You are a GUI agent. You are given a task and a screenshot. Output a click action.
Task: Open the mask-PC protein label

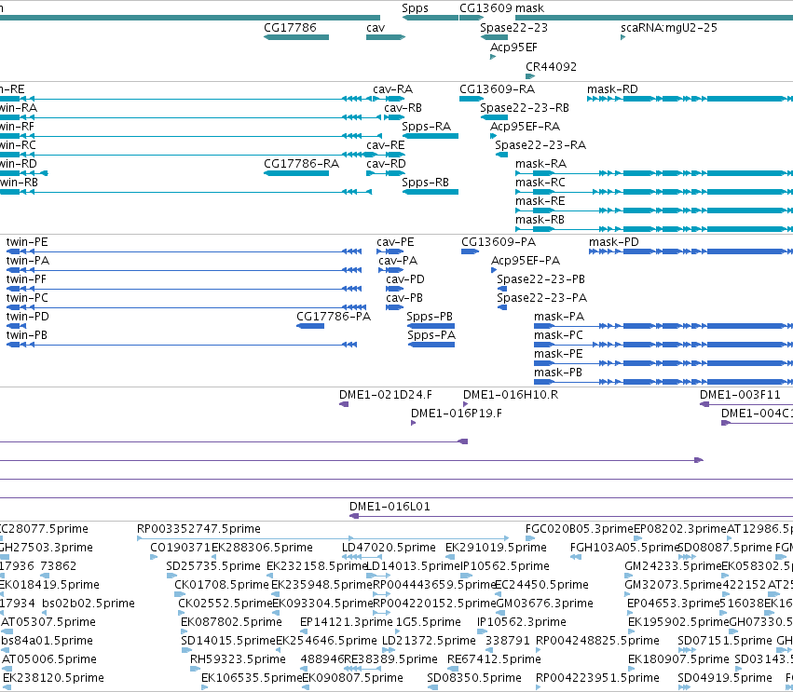point(558,335)
